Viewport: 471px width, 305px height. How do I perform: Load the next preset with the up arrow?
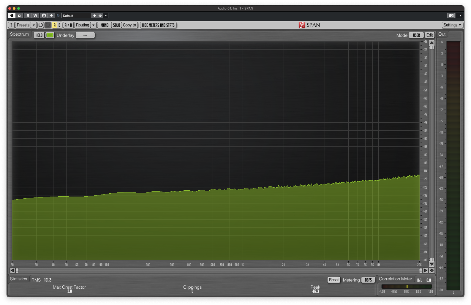click(94, 15)
